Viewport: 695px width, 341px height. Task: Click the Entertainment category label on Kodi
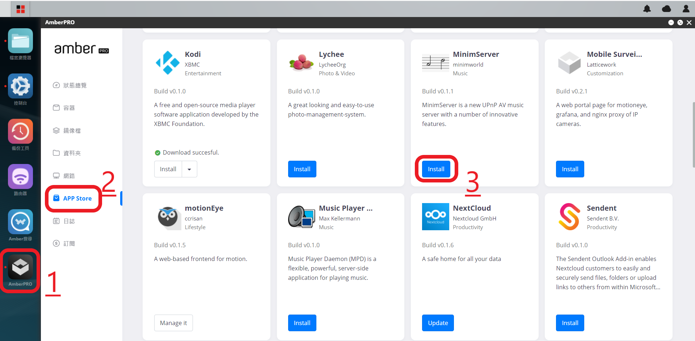(x=203, y=73)
